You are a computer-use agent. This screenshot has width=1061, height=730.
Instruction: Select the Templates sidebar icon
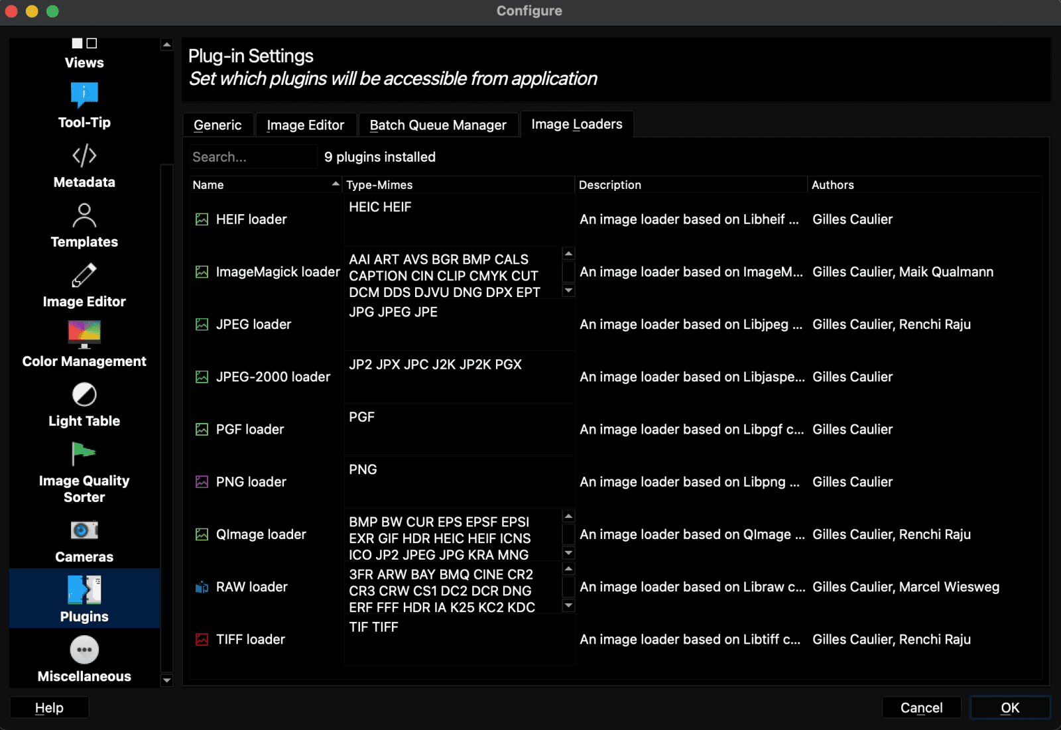pyautogui.click(x=84, y=225)
